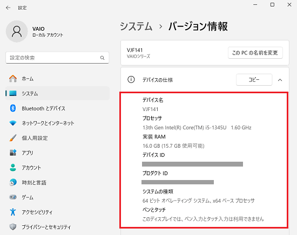Click the アクセシビリティ figure icon
Viewport: 297px width, 235px height.
tap(13, 212)
